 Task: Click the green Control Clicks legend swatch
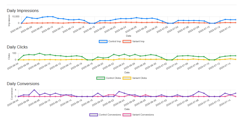point(101,78)
